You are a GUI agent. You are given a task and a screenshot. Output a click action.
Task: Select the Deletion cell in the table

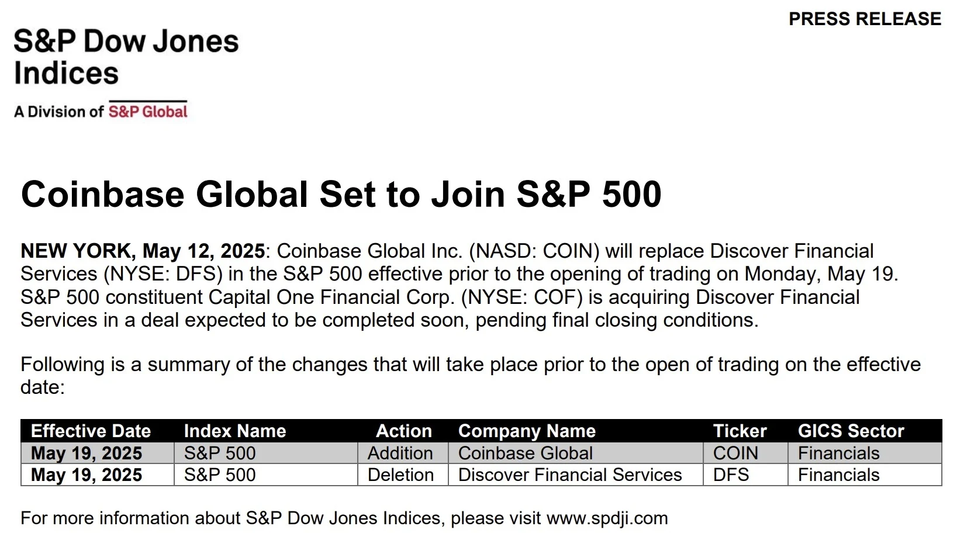click(400, 475)
